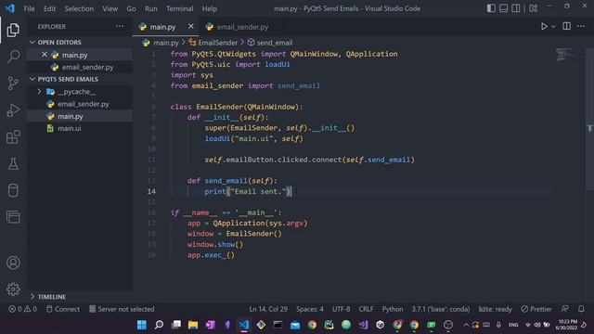Open the notifications bell
The width and height of the screenshot is (594, 334).
coord(581,309)
